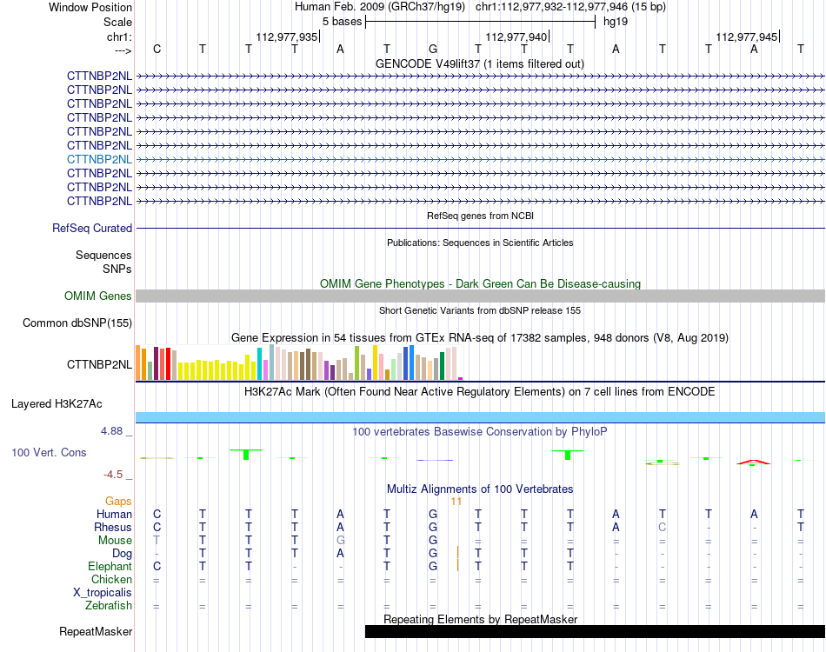
Task: Select the Zebrafish species row label
Action: tap(109, 606)
